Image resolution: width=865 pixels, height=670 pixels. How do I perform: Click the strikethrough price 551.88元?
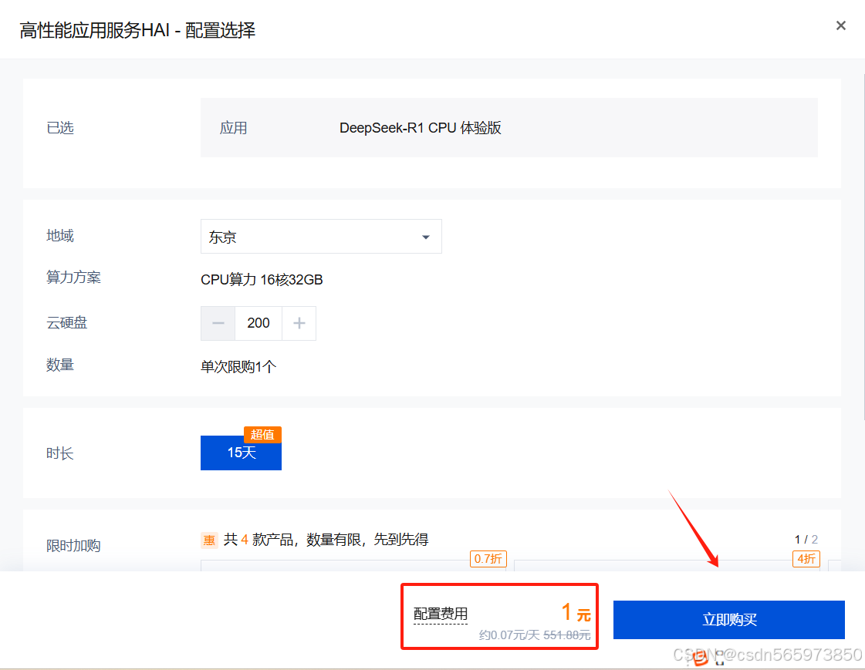[x=566, y=635]
